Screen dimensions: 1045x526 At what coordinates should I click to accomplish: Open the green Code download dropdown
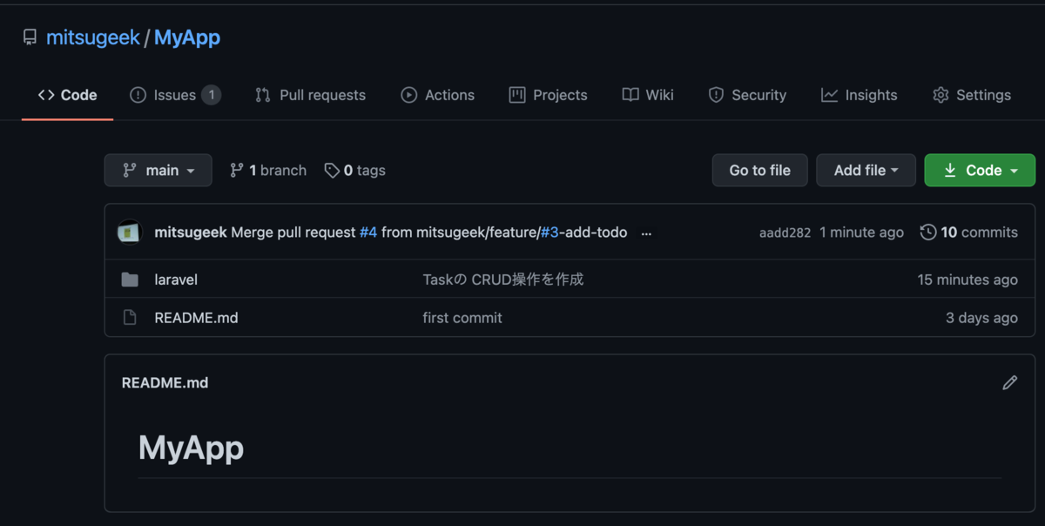[x=980, y=171]
